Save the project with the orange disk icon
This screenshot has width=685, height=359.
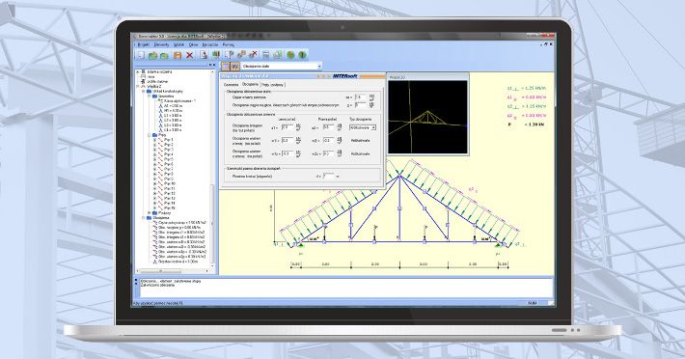pos(178,55)
